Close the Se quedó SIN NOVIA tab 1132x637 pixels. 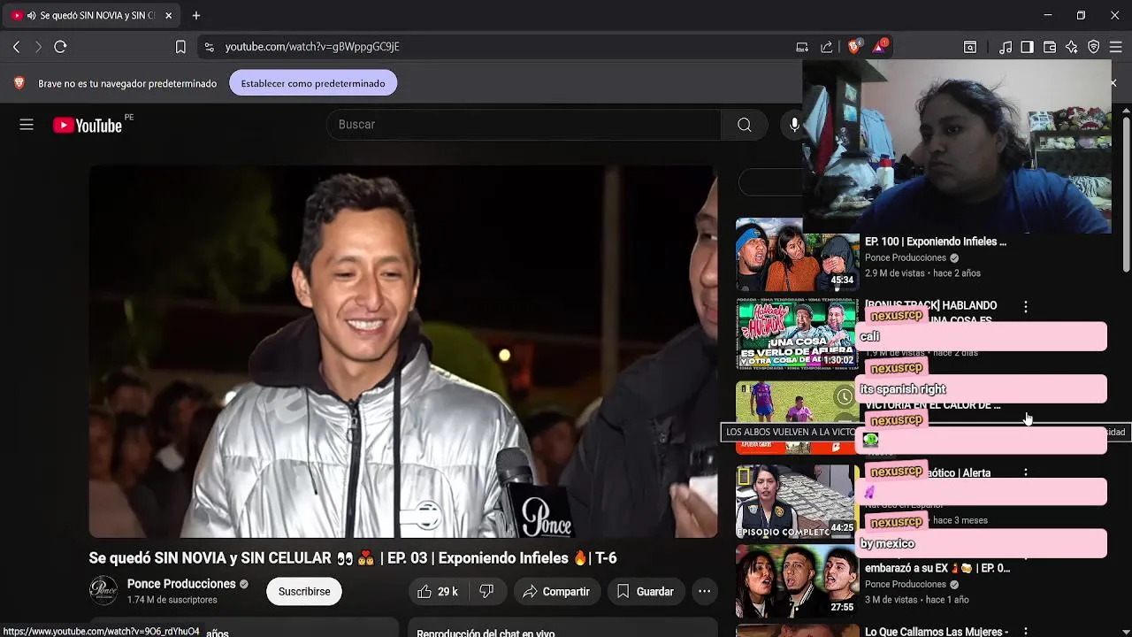click(168, 15)
